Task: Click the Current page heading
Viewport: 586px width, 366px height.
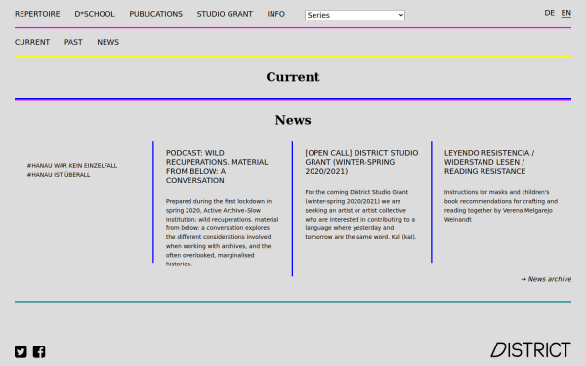Action: (293, 77)
